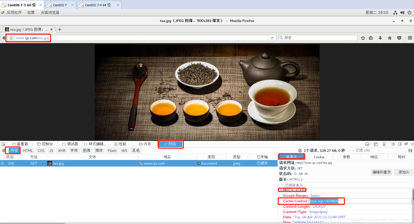Close the developer tools panel
The height and width of the screenshot is (224, 414).
412,144
